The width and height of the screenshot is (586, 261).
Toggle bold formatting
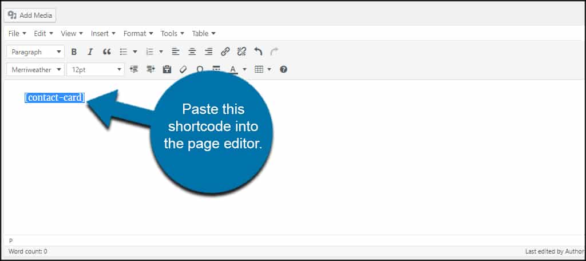pyautogui.click(x=74, y=52)
